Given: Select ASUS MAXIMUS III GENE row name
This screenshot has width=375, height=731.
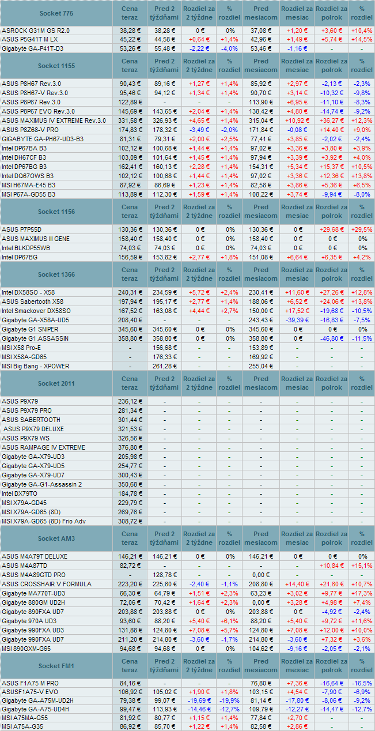Looking at the screenshot, I should 35,239.
